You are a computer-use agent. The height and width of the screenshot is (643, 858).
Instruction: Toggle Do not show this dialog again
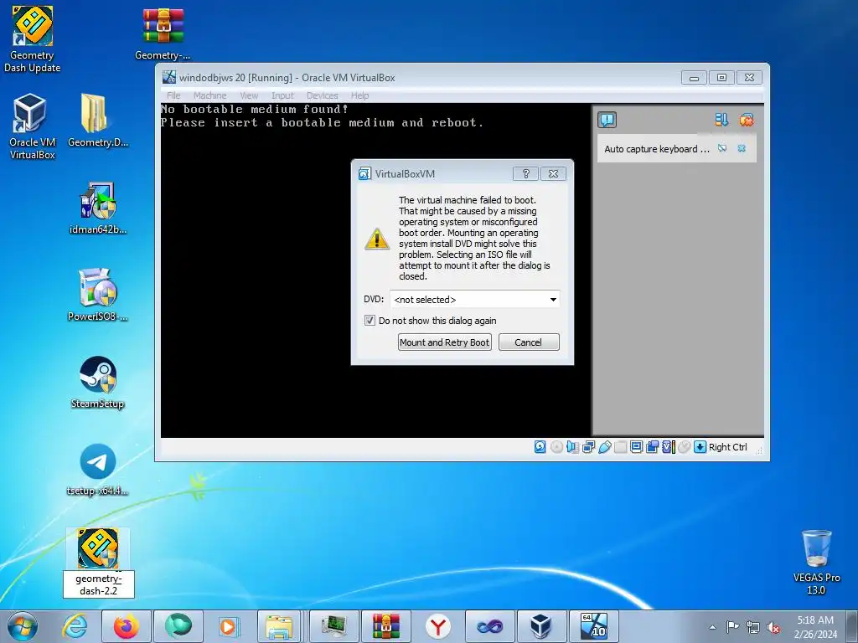click(x=370, y=321)
